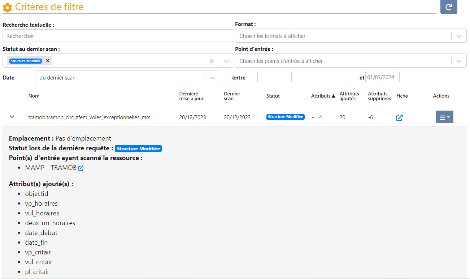The width and height of the screenshot is (470, 279).
Task: Click the Pas d'emplacement text
Action: click(x=83, y=138)
